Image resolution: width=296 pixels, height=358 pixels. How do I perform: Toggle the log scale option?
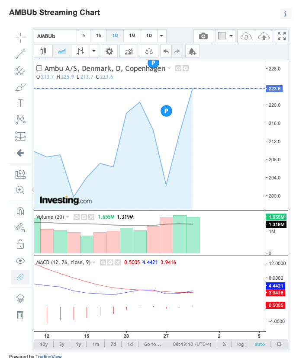point(240,344)
